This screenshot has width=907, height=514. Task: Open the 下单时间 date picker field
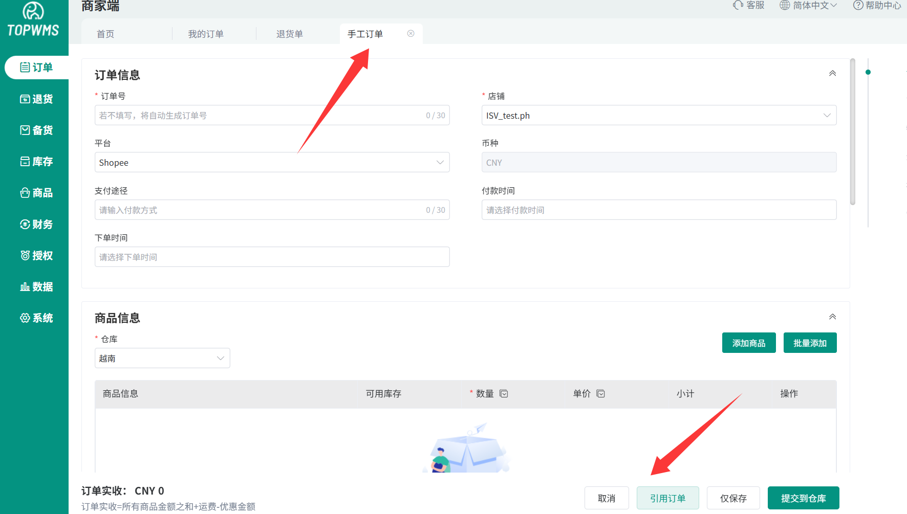pos(272,257)
